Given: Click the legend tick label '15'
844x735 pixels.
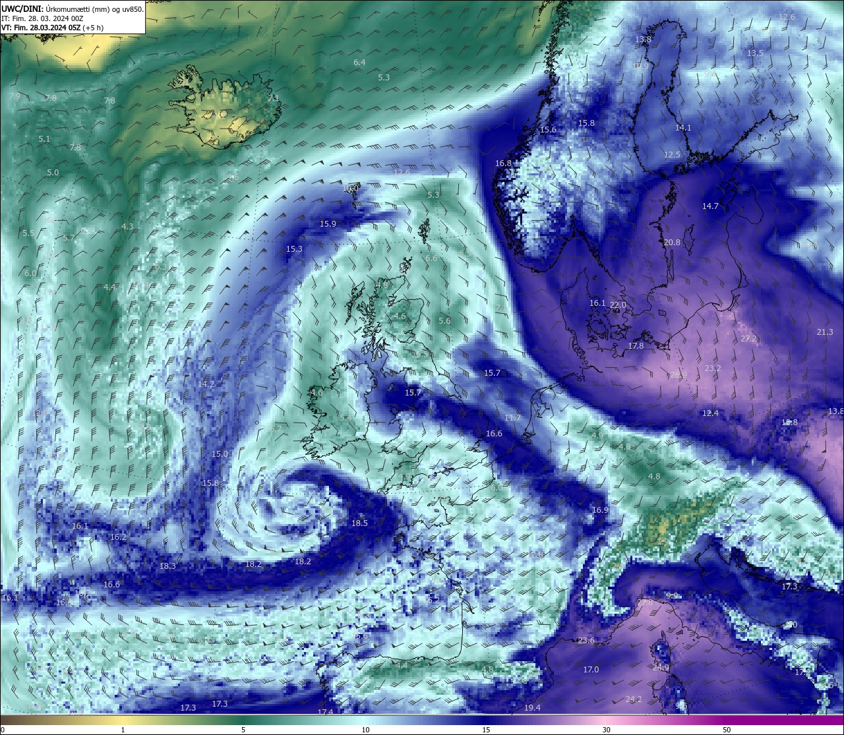Looking at the screenshot, I should [485, 730].
